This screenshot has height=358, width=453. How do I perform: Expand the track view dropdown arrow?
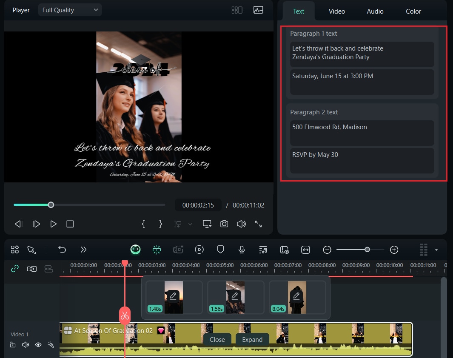pyautogui.click(x=436, y=250)
